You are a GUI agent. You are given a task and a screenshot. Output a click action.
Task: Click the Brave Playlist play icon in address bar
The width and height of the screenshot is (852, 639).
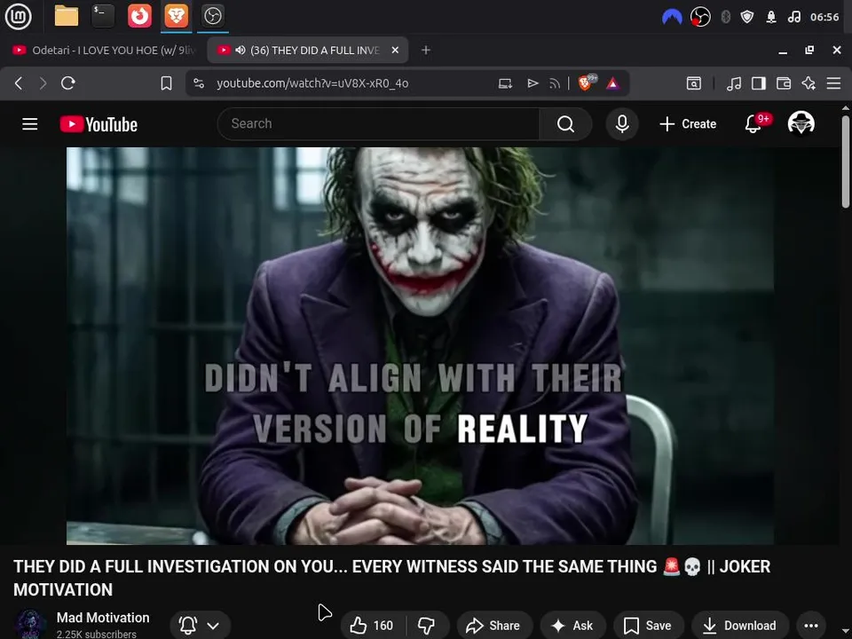(532, 83)
